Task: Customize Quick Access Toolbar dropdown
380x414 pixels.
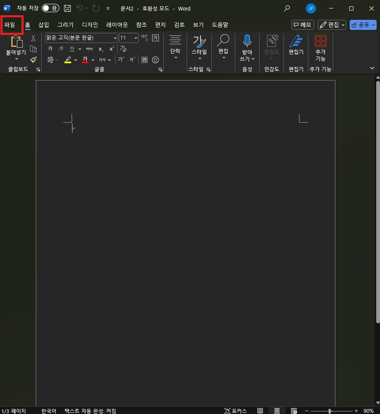Action: 108,8
